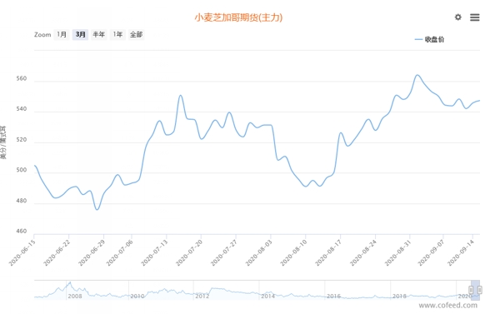Click the right navigator range handle
495x314 pixels.
click(x=479, y=289)
